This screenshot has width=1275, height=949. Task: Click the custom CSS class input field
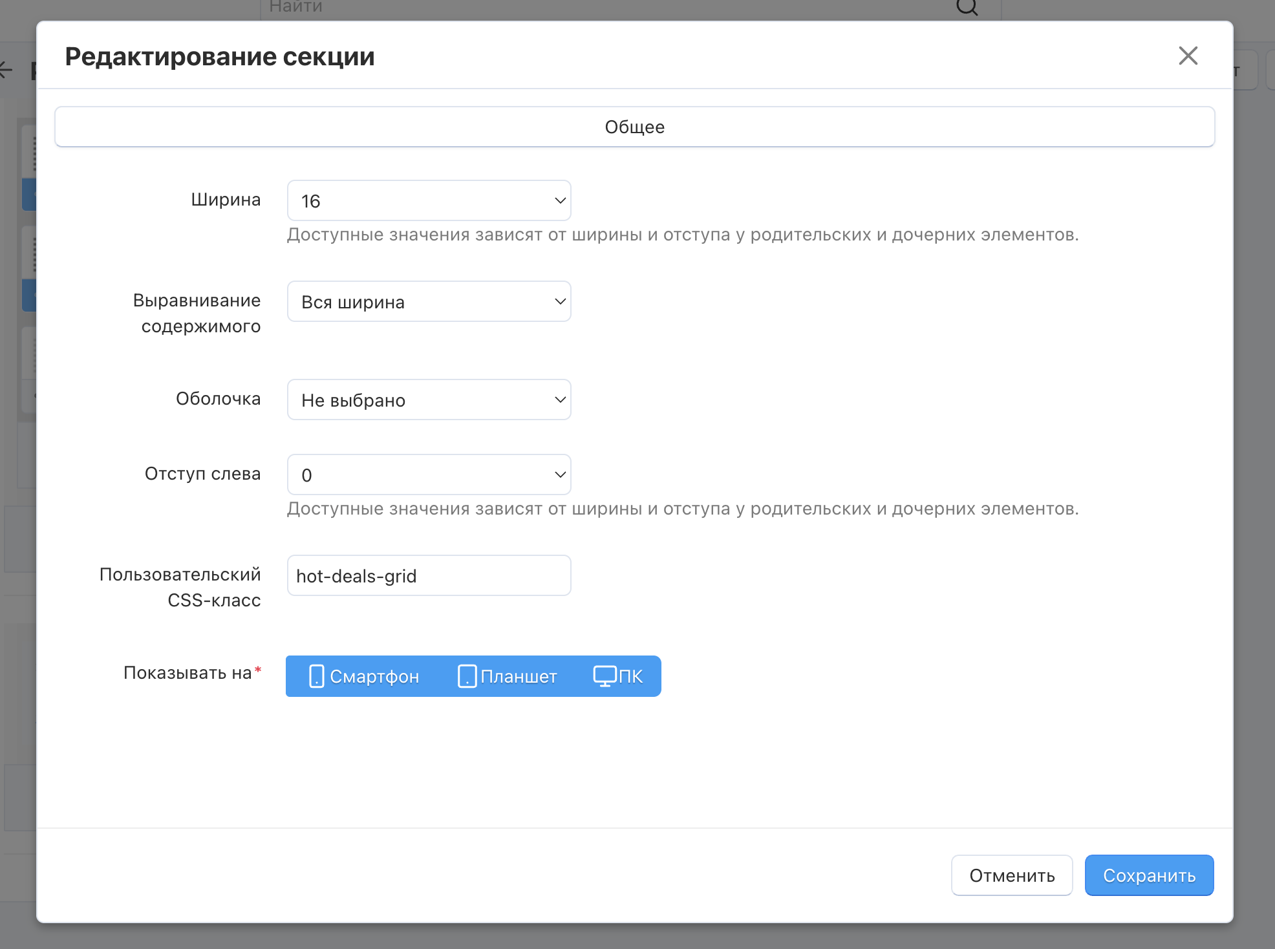click(429, 576)
